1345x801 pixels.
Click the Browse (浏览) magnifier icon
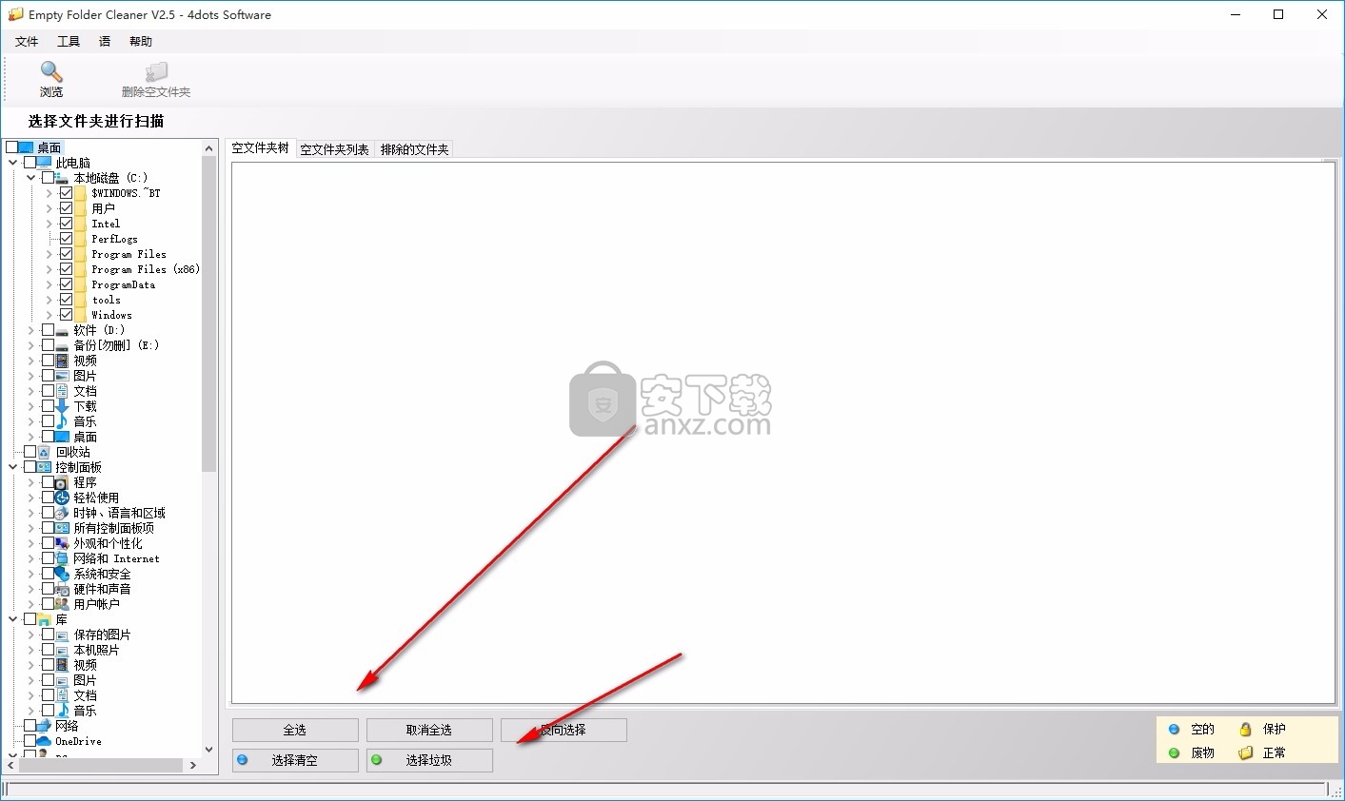(51, 71)
